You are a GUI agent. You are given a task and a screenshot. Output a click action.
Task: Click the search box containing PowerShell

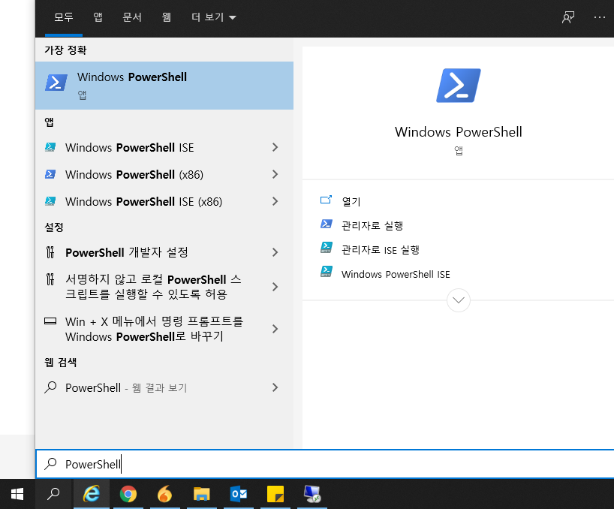(x=325, y=464)
